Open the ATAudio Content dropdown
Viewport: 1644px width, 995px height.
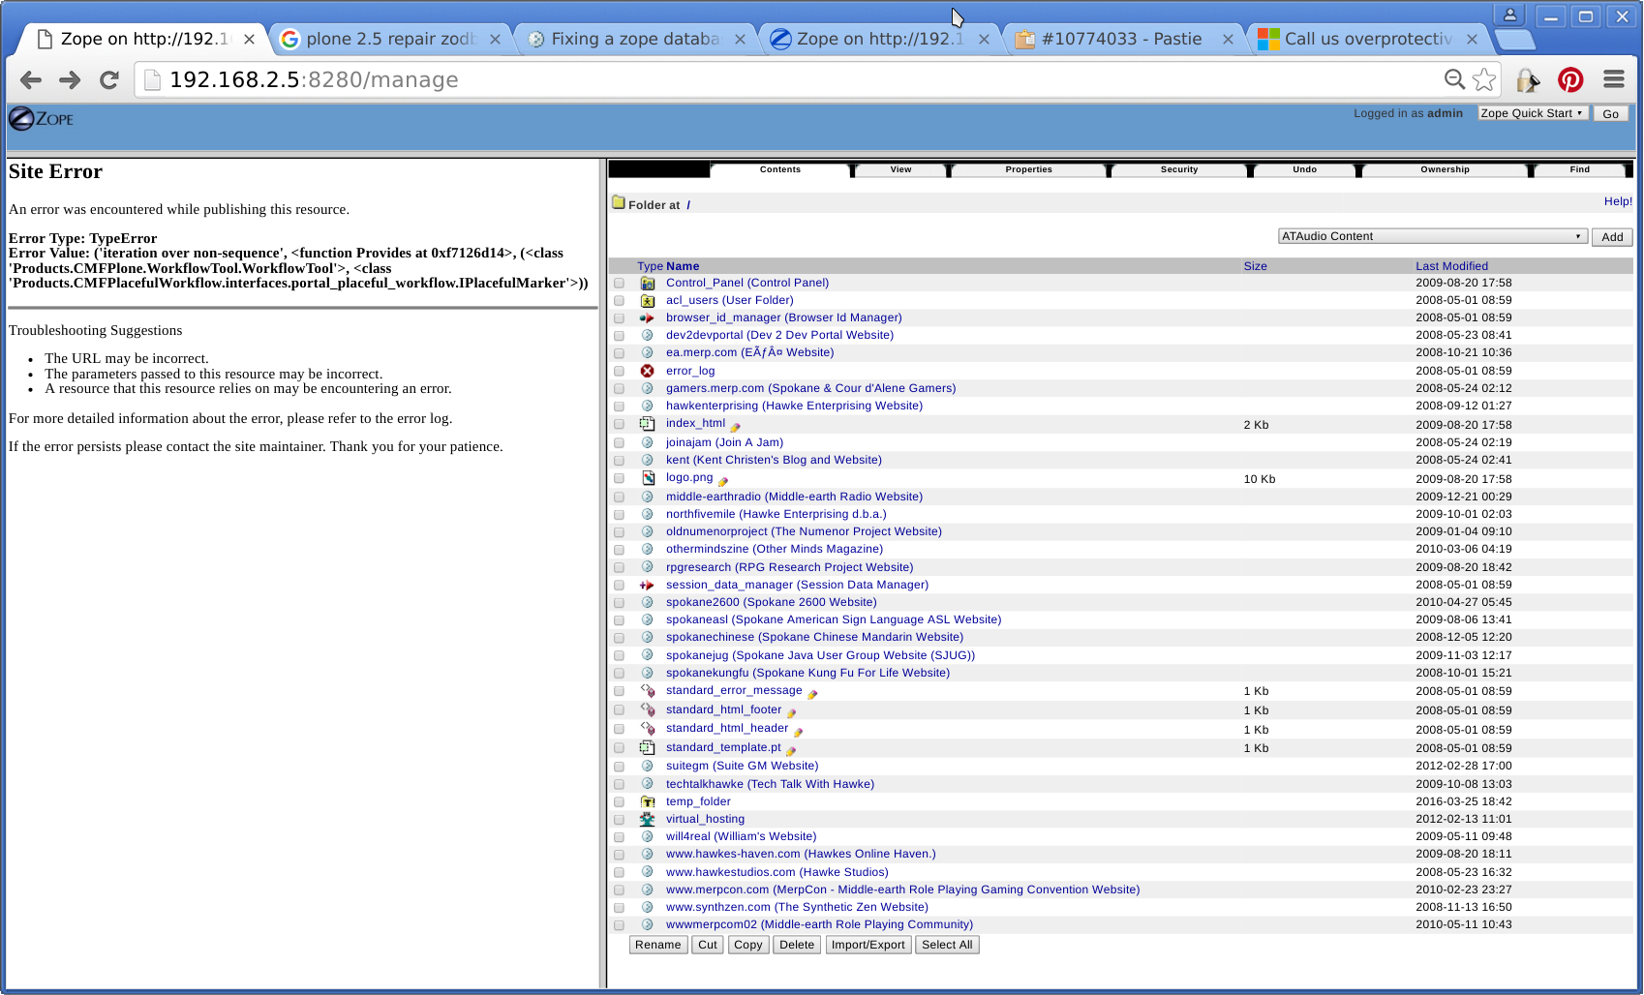click(1432, 236)
